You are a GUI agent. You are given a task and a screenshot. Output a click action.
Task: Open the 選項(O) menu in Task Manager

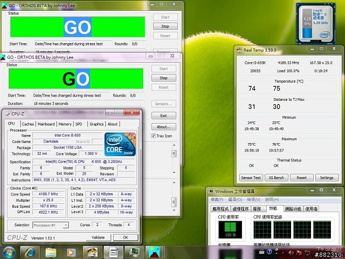pyautogui.click(x=235, y=200)
